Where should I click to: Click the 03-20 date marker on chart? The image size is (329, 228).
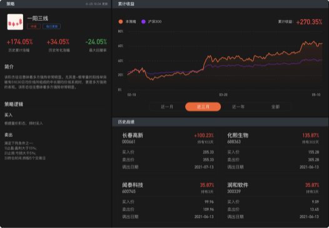coord(223,95)
